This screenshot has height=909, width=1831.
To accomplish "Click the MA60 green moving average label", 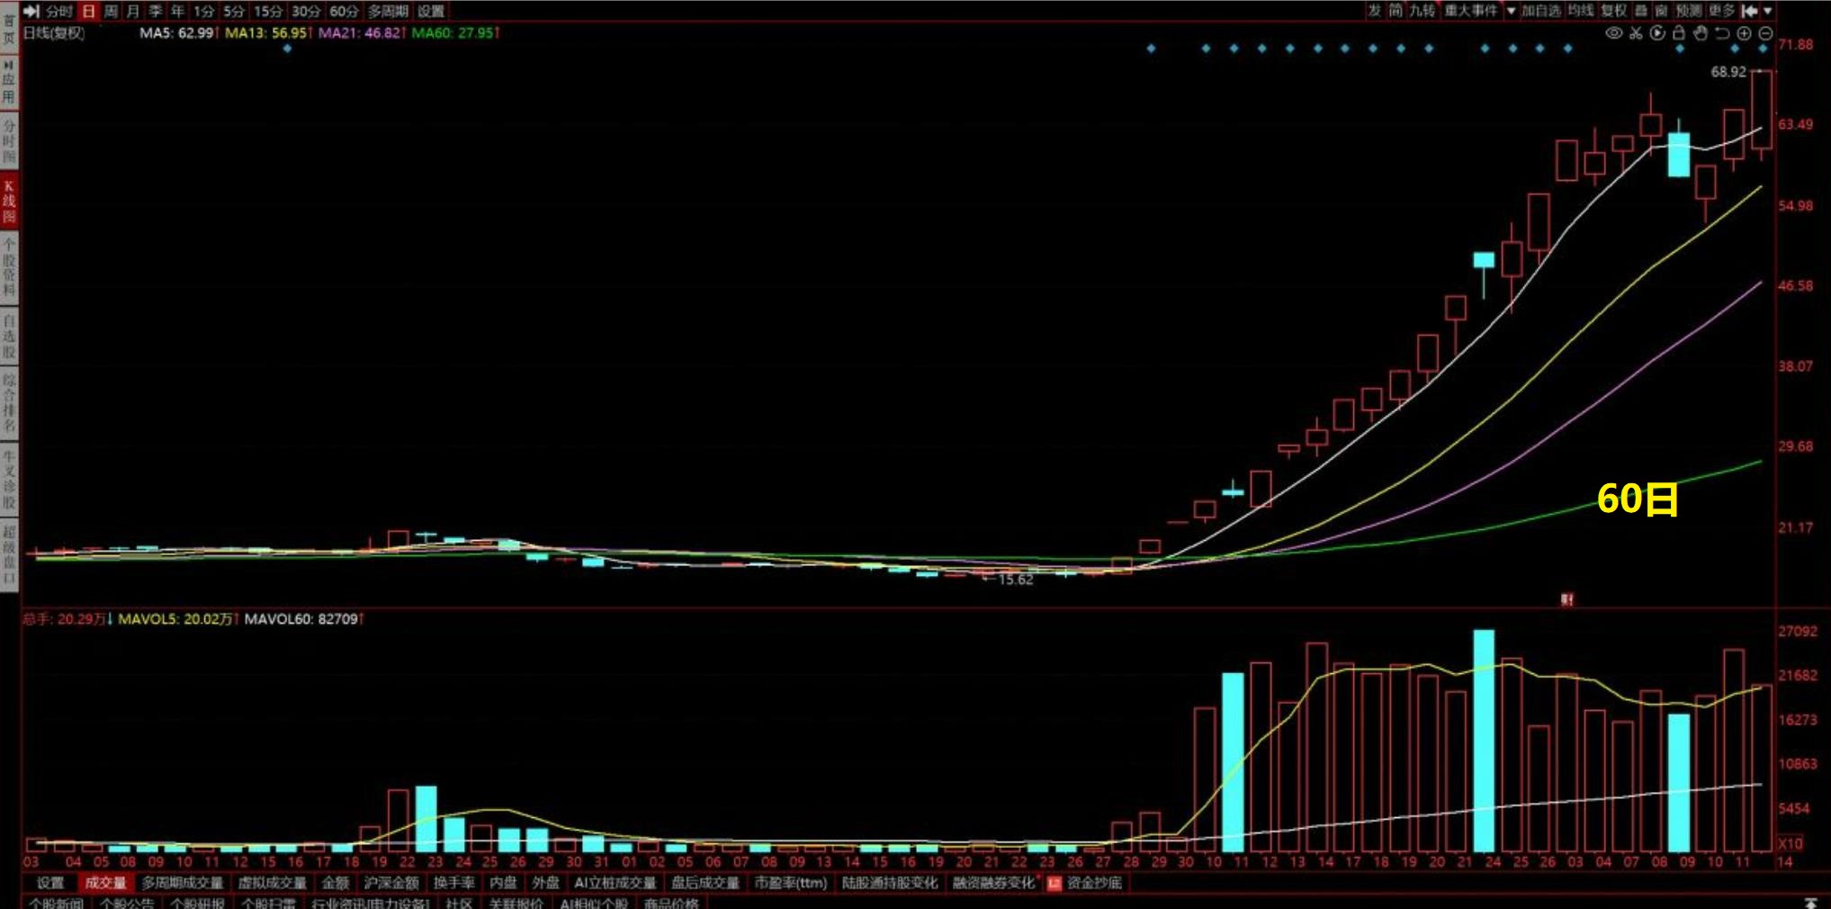I will coord(454,32).
